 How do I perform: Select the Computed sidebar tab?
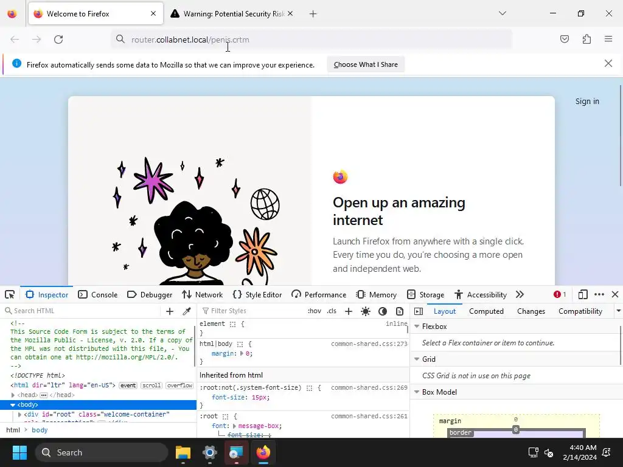coord(486,311)
